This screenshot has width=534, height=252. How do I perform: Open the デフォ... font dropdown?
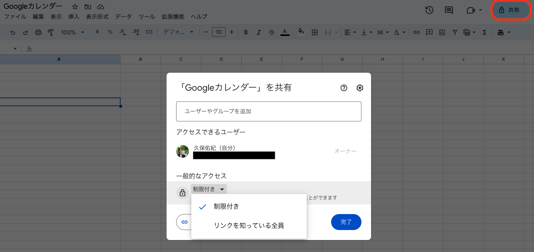click(178, 32)
